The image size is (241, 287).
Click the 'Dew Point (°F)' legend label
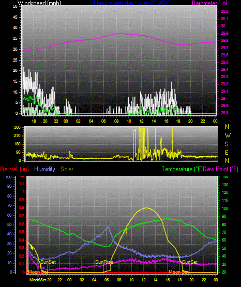tap(221, 169)
